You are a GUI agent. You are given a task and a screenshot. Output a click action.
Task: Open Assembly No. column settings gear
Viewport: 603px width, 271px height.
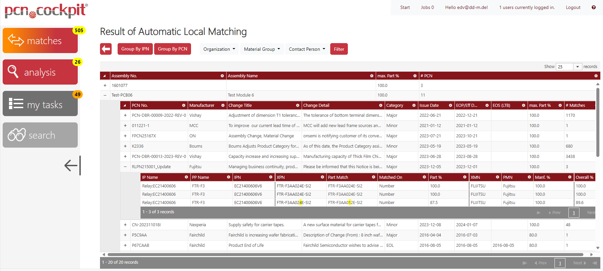click(222, 76)
